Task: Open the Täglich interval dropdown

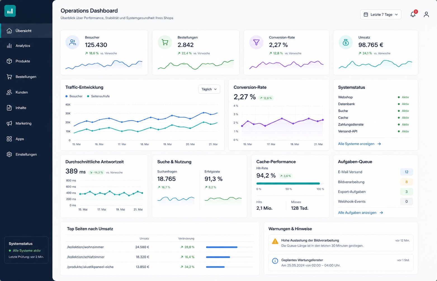Action: pyautogui.click(x=209, y=89)
